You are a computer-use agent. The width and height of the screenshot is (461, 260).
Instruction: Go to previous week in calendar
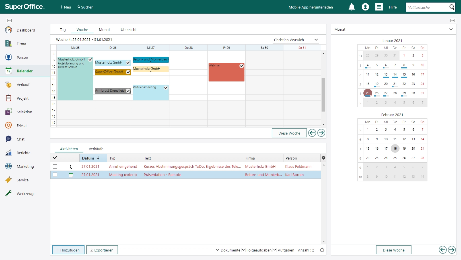tap(312, 133)
